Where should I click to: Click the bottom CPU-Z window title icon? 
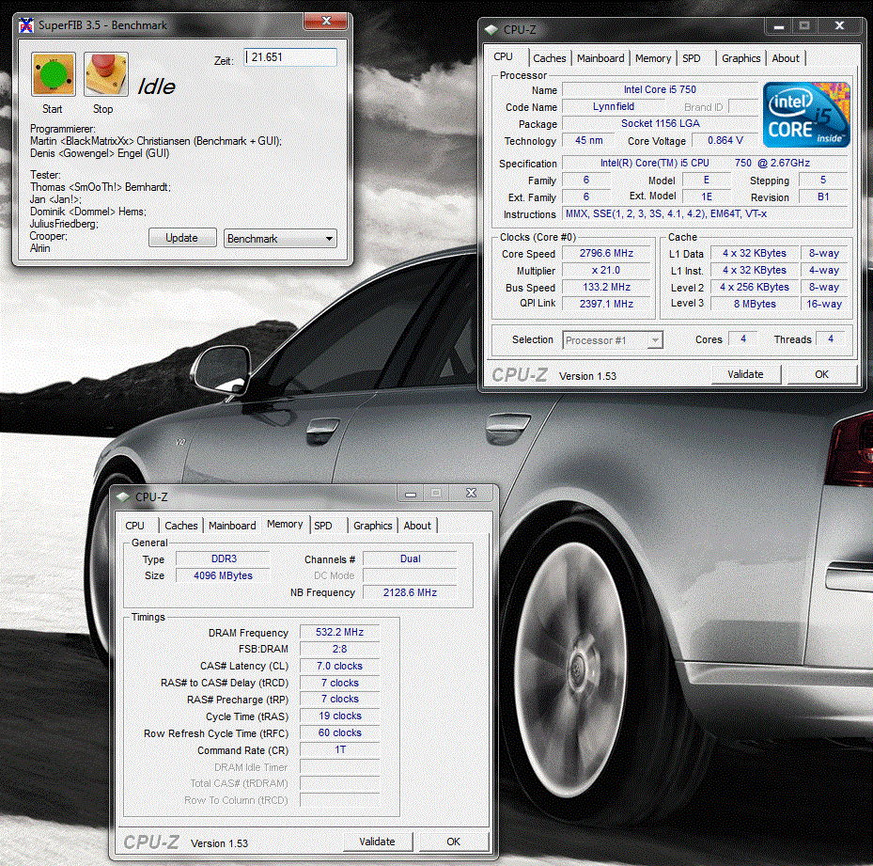click(122, 496)
